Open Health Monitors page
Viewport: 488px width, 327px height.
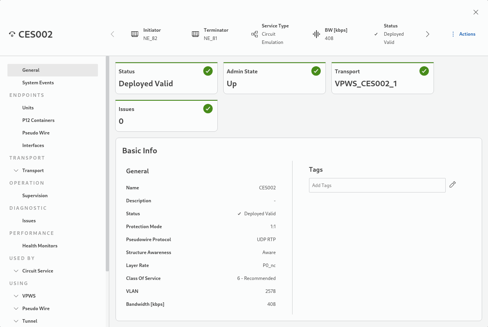click(x=40, y=246)
